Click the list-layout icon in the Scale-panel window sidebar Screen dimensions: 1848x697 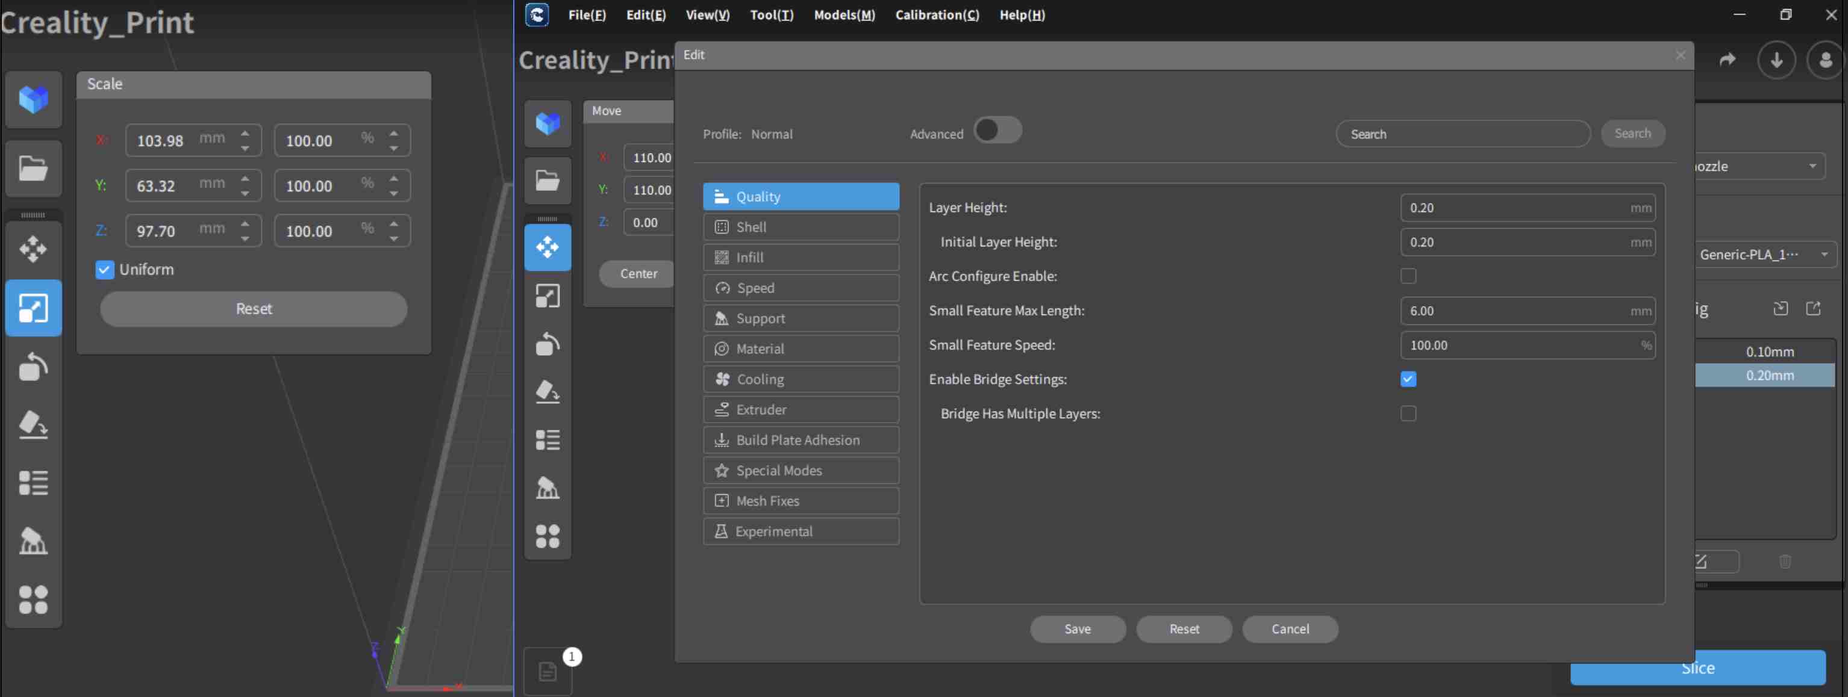coord(33,483)
